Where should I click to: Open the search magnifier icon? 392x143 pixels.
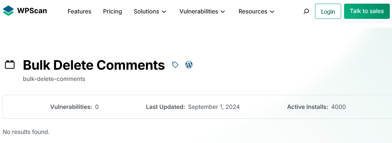(x=306, y=11)
